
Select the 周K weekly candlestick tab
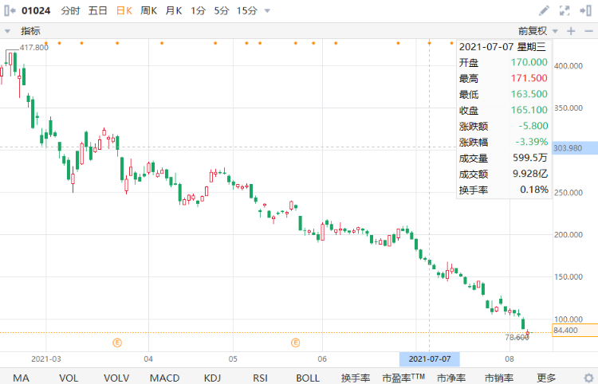point(149,10)
